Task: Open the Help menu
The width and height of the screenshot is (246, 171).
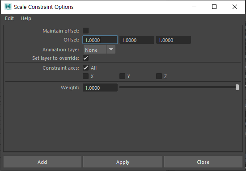Action: (26, 18)
